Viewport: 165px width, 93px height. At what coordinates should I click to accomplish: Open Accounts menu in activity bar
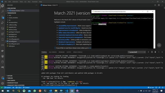3,78
